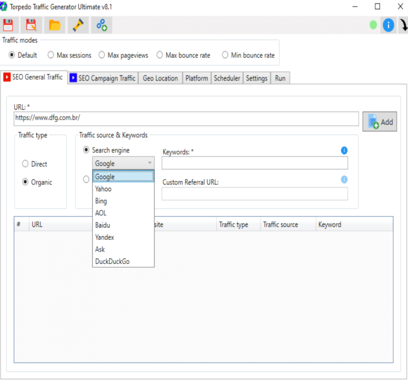Viewport: 408px width, 382px height.
Task: Select the Min bounce rate mode
Action: pos(225,55)
